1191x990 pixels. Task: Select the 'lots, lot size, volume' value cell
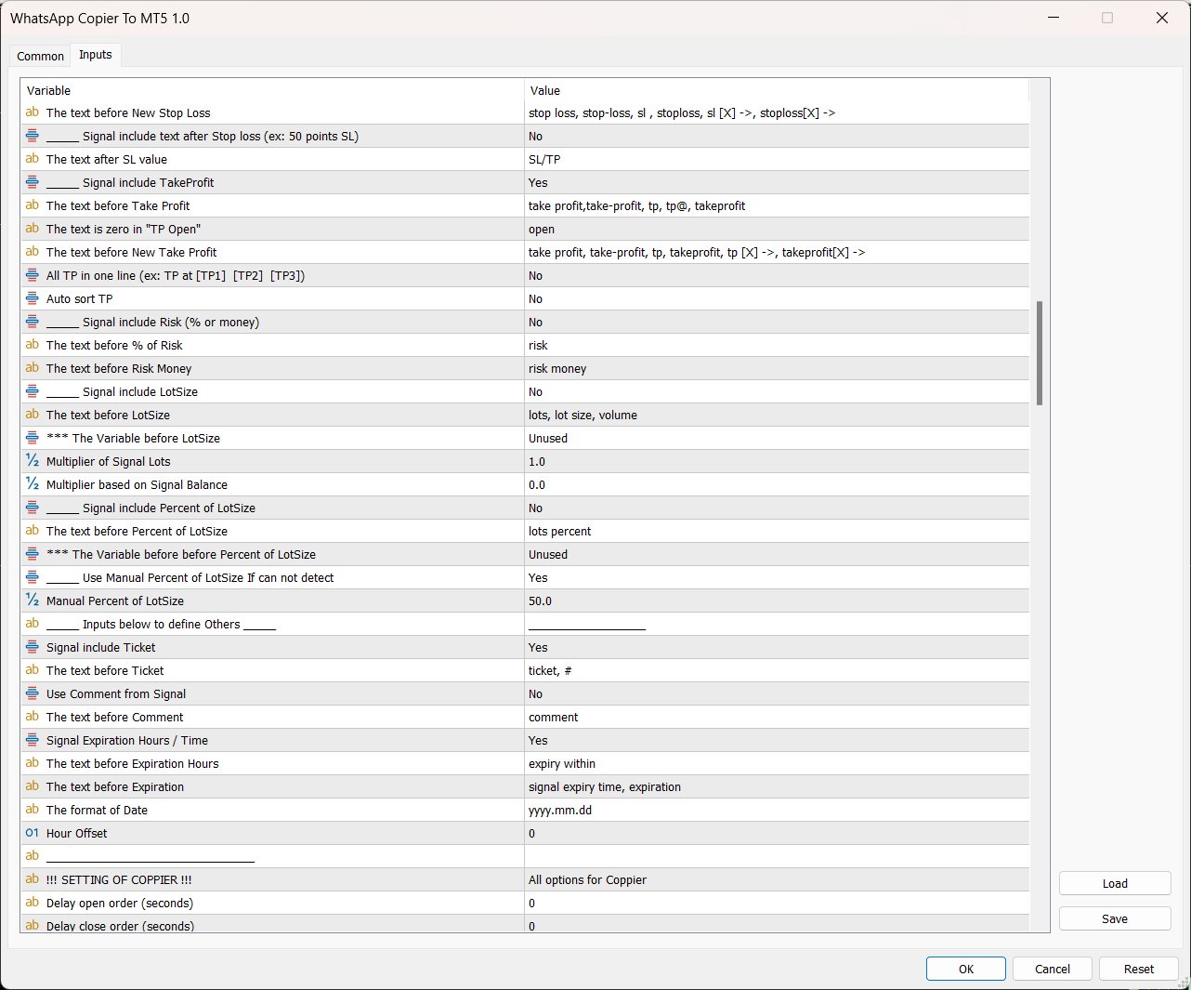[777, 415]
